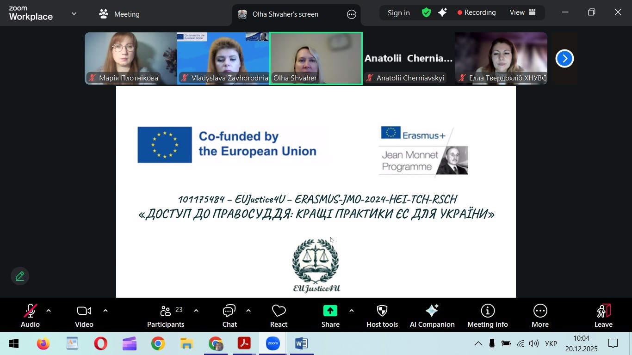Screen dimensions: 632x355
Task: Stop the Recording indicator
Action: [477, 12]
